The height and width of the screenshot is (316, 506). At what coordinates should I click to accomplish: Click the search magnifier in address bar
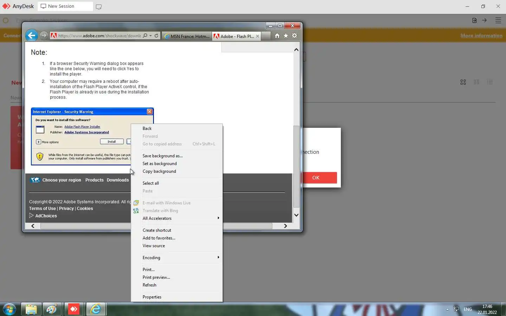(145, 36)
